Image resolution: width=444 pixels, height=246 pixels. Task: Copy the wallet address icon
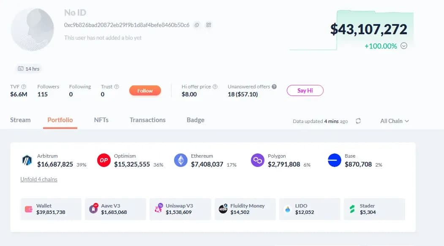coord(197,25)
